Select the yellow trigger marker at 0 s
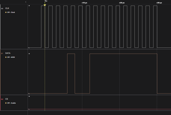Screen dimensions: 171x115 (45, 5)
